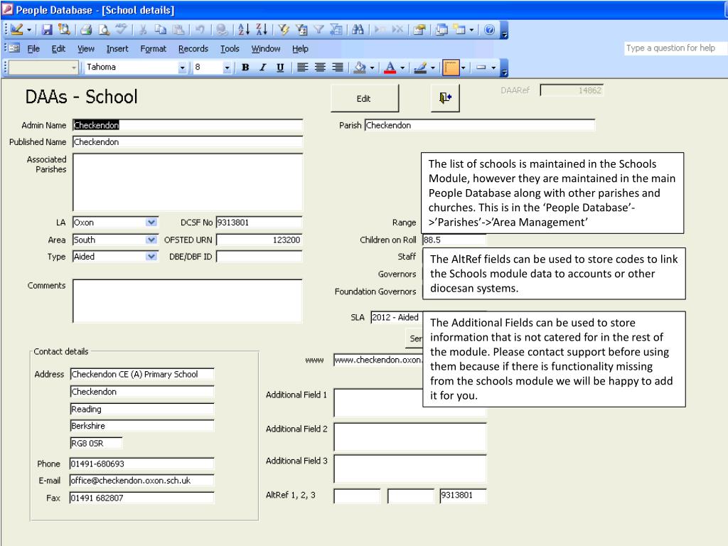728x546 pixels.
Task: Click the OFSTED URN field
Action: [259, 240]
